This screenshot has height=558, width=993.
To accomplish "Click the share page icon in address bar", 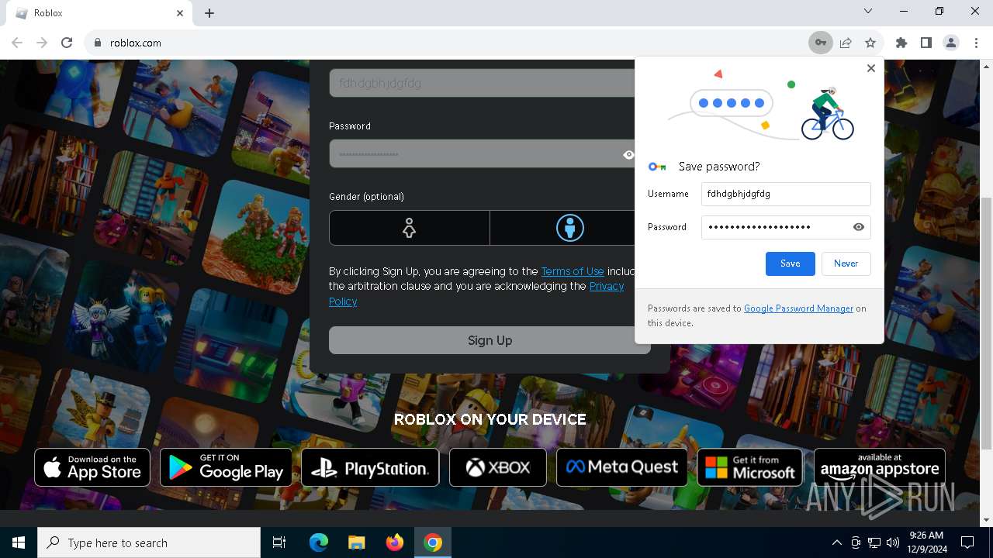I will [846, 43].
